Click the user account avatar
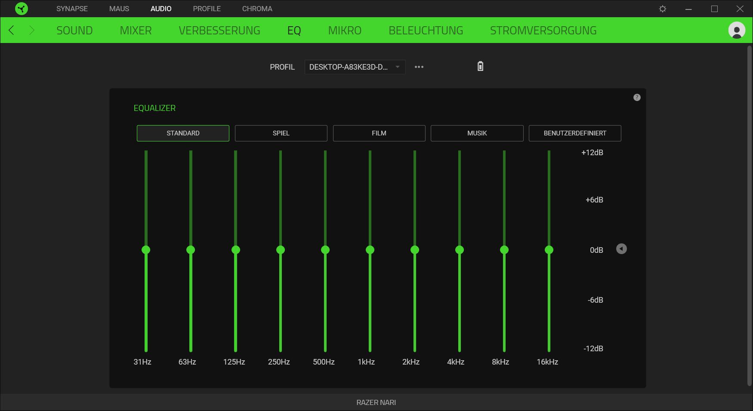This screenshot has height=411, width=753. (x=736, y=31)
